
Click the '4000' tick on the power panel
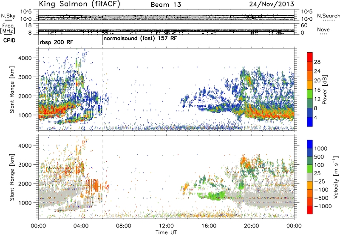click(25, 58)
